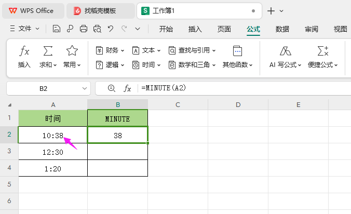Click the new tab plus button

(x=271, y=11)
